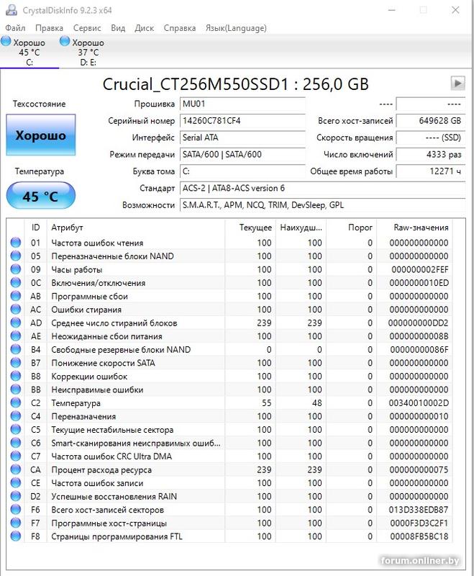Click the Порог column header
Screen dimensions: 474x576
[352, 228]
